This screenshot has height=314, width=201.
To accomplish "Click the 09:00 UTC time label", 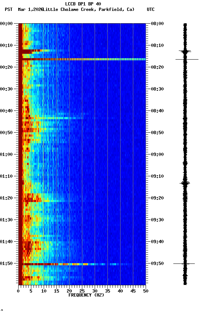I will pyautogui.click(x=157, y=154).
